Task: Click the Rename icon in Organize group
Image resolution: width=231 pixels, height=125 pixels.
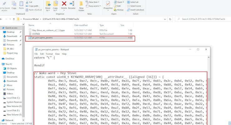Action: pos(72,4)
